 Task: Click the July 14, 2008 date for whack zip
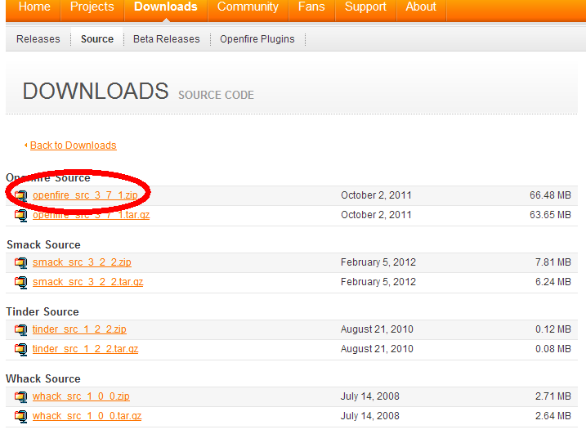pyautogui.click(x=369, y=396)
